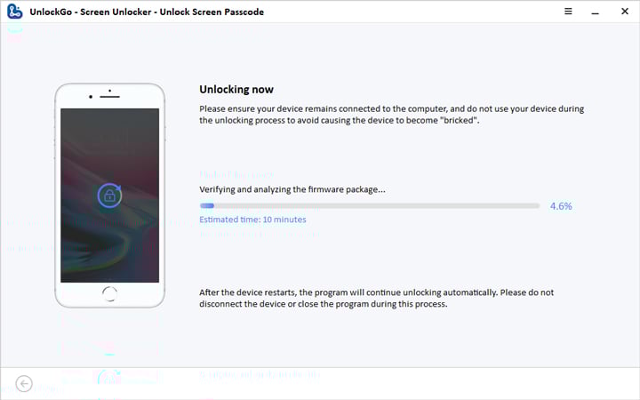Minimize the UnlockGo window
Image resolution: width=640 pixels, height=400 pixels.
(595, 12)
